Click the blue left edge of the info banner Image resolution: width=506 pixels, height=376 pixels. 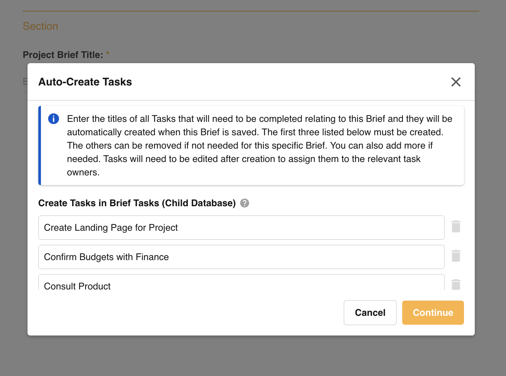[x=40, y=146]
